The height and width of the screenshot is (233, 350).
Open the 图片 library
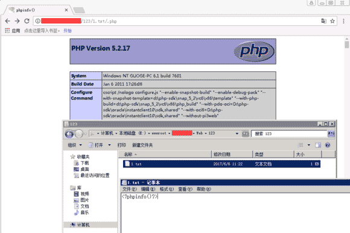tap(81, 200)
